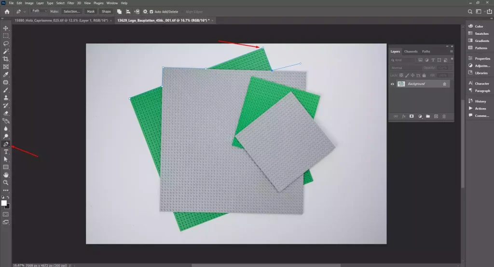494x267 pixels.
Task: Toggle type layer filter in Layers panel
Action: 433,60
